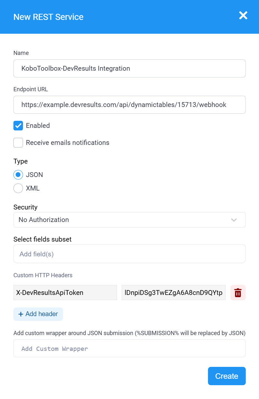Click the XML label text
Screen dimensions: 259x399
(x=33, y=188)
